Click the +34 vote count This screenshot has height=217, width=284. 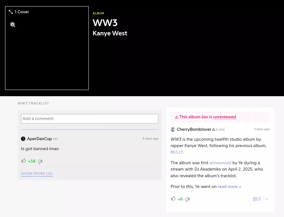(x=32, y=161)
